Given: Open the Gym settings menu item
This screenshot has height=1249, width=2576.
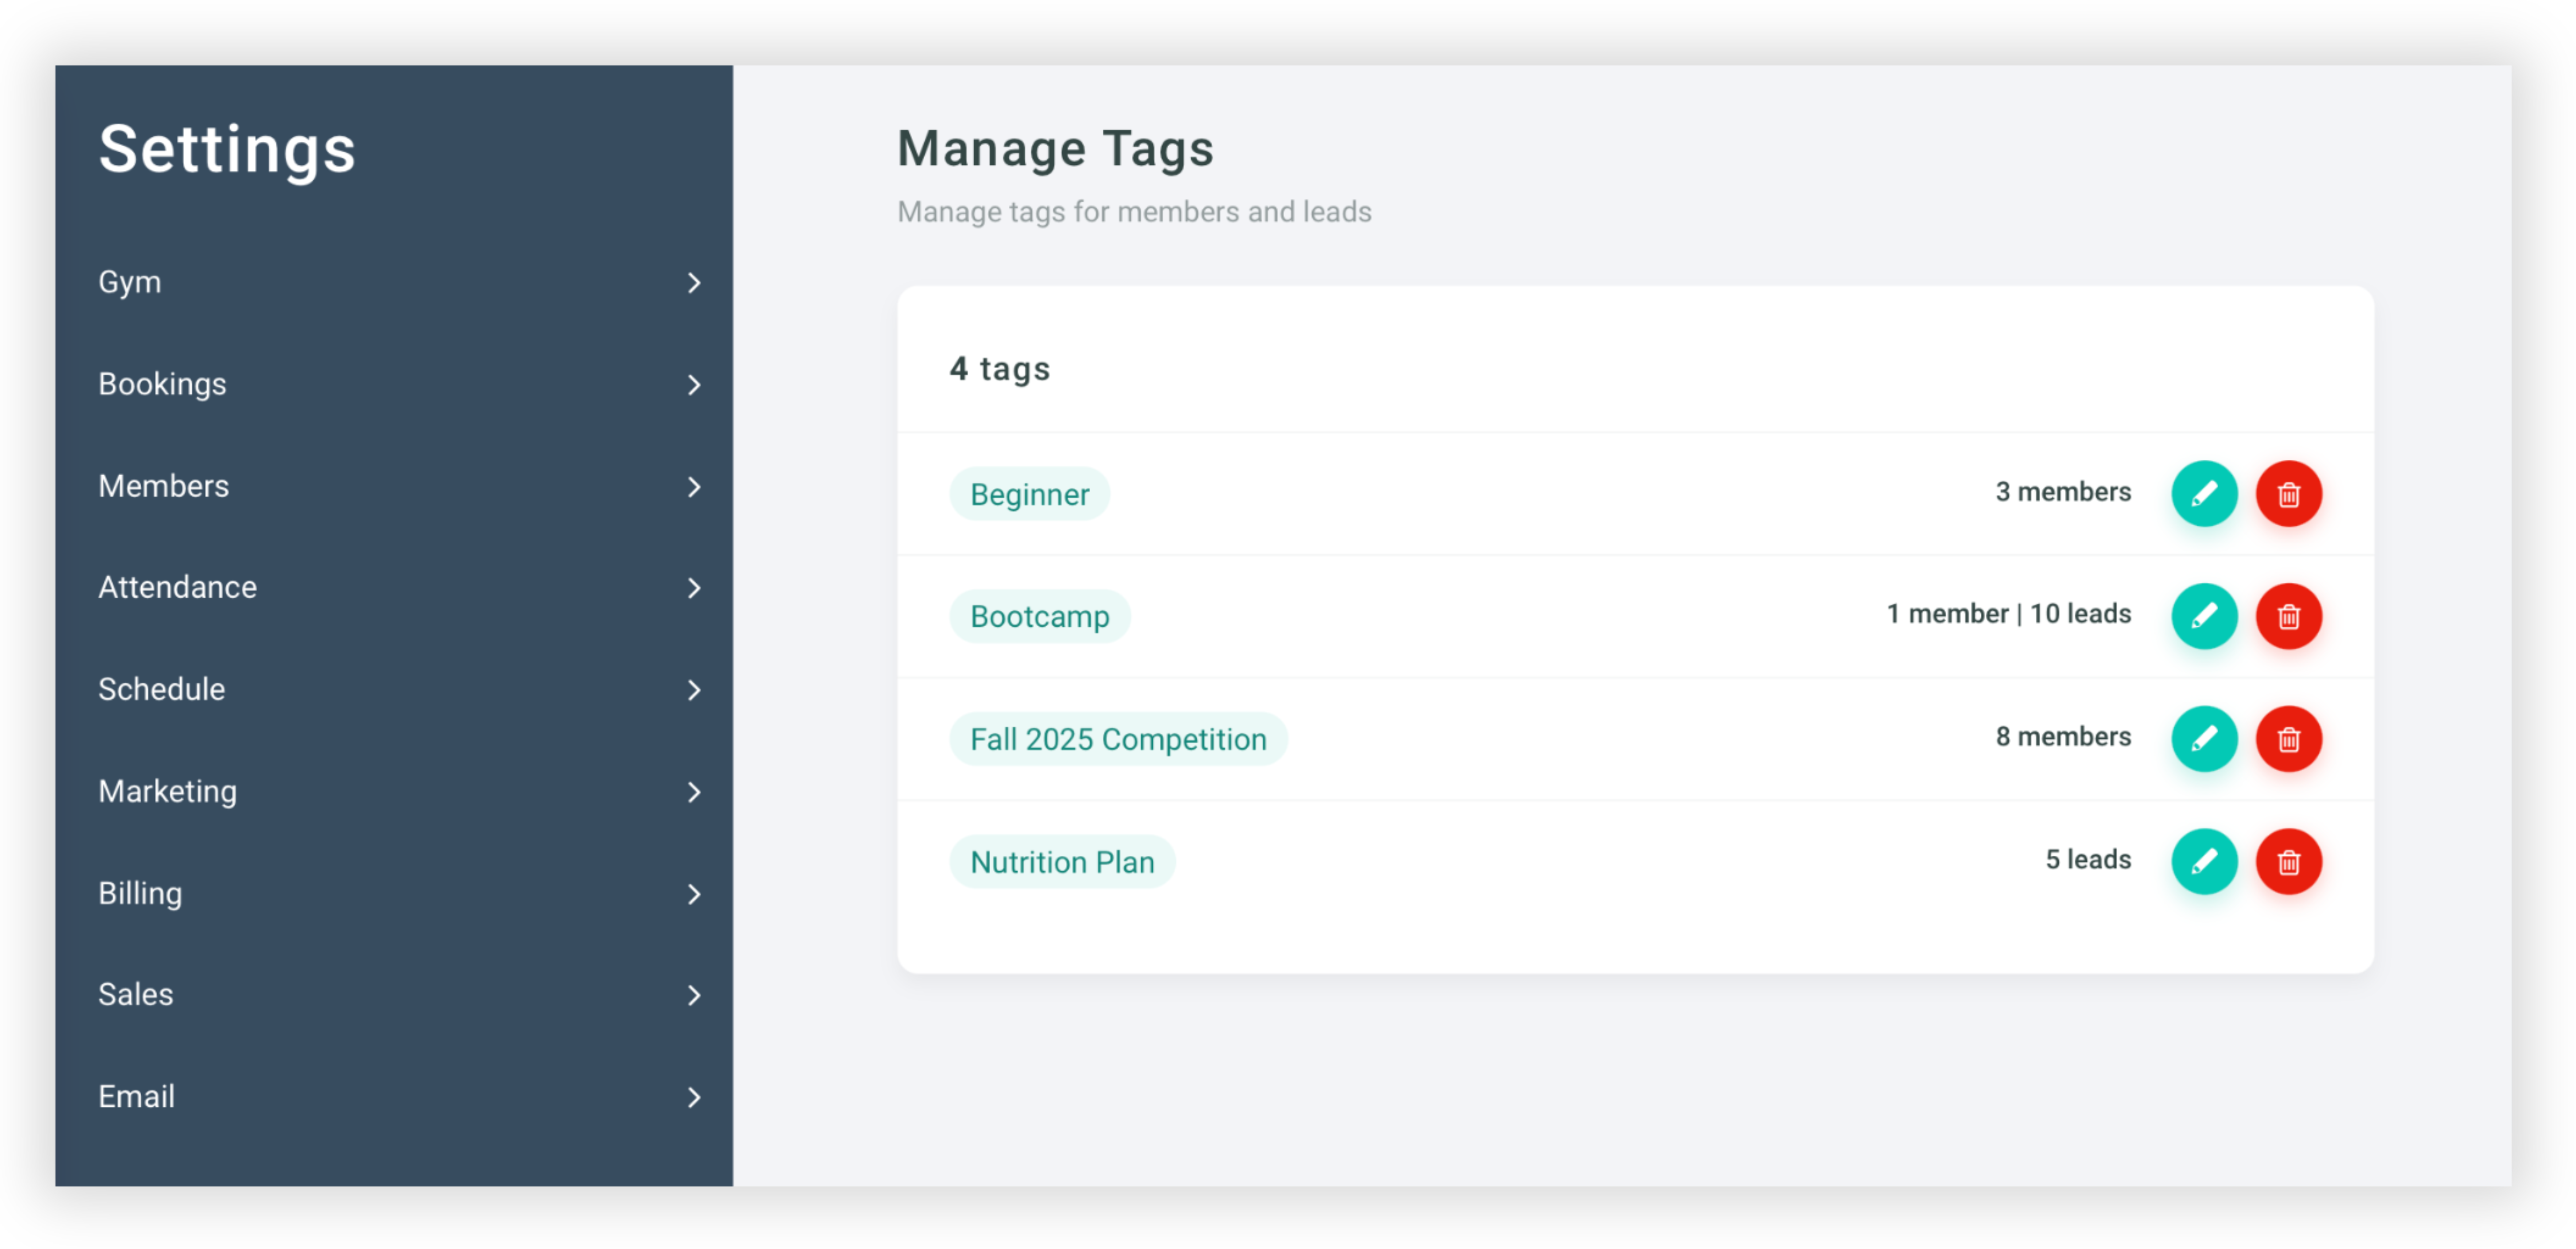Looking at the screenshot, I should pos(394,283).
